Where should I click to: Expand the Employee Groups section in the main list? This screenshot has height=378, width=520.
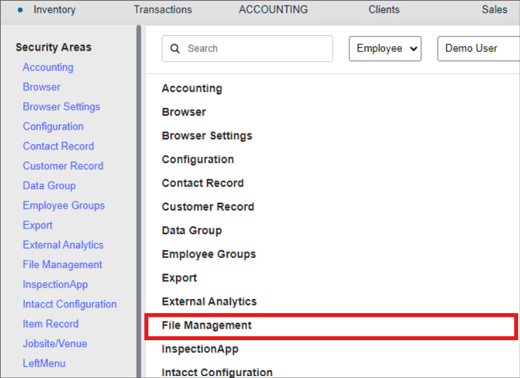tap(209, 254)
